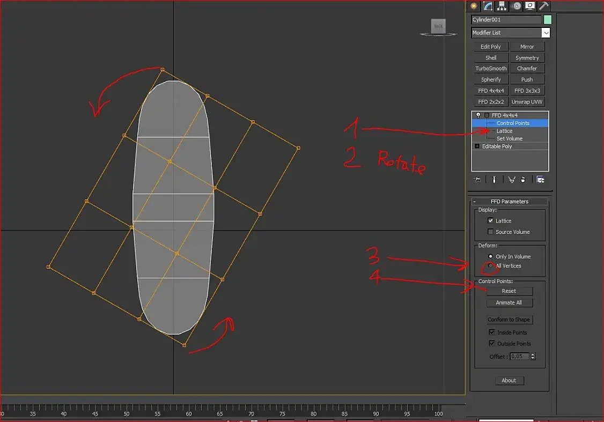Apply the Push modifier button
This screenshot has height=422, width=604.
pos(527,80)
